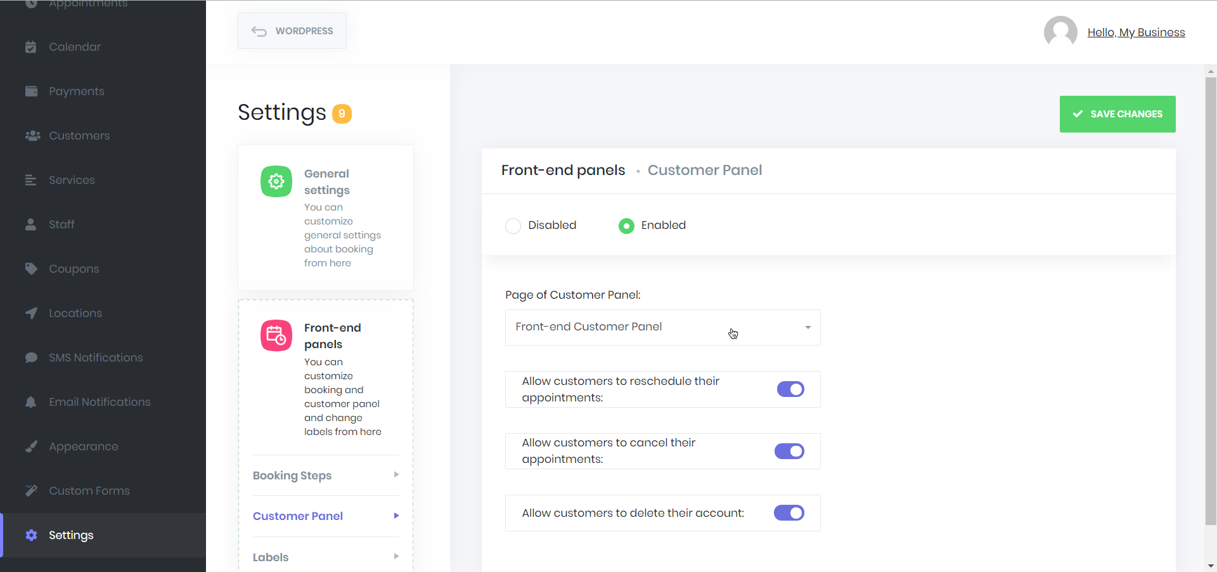This screenshot has width=1217, height=572.
Task: Open the Calendar section from sidebar
Action: click(x=74, y=46)
